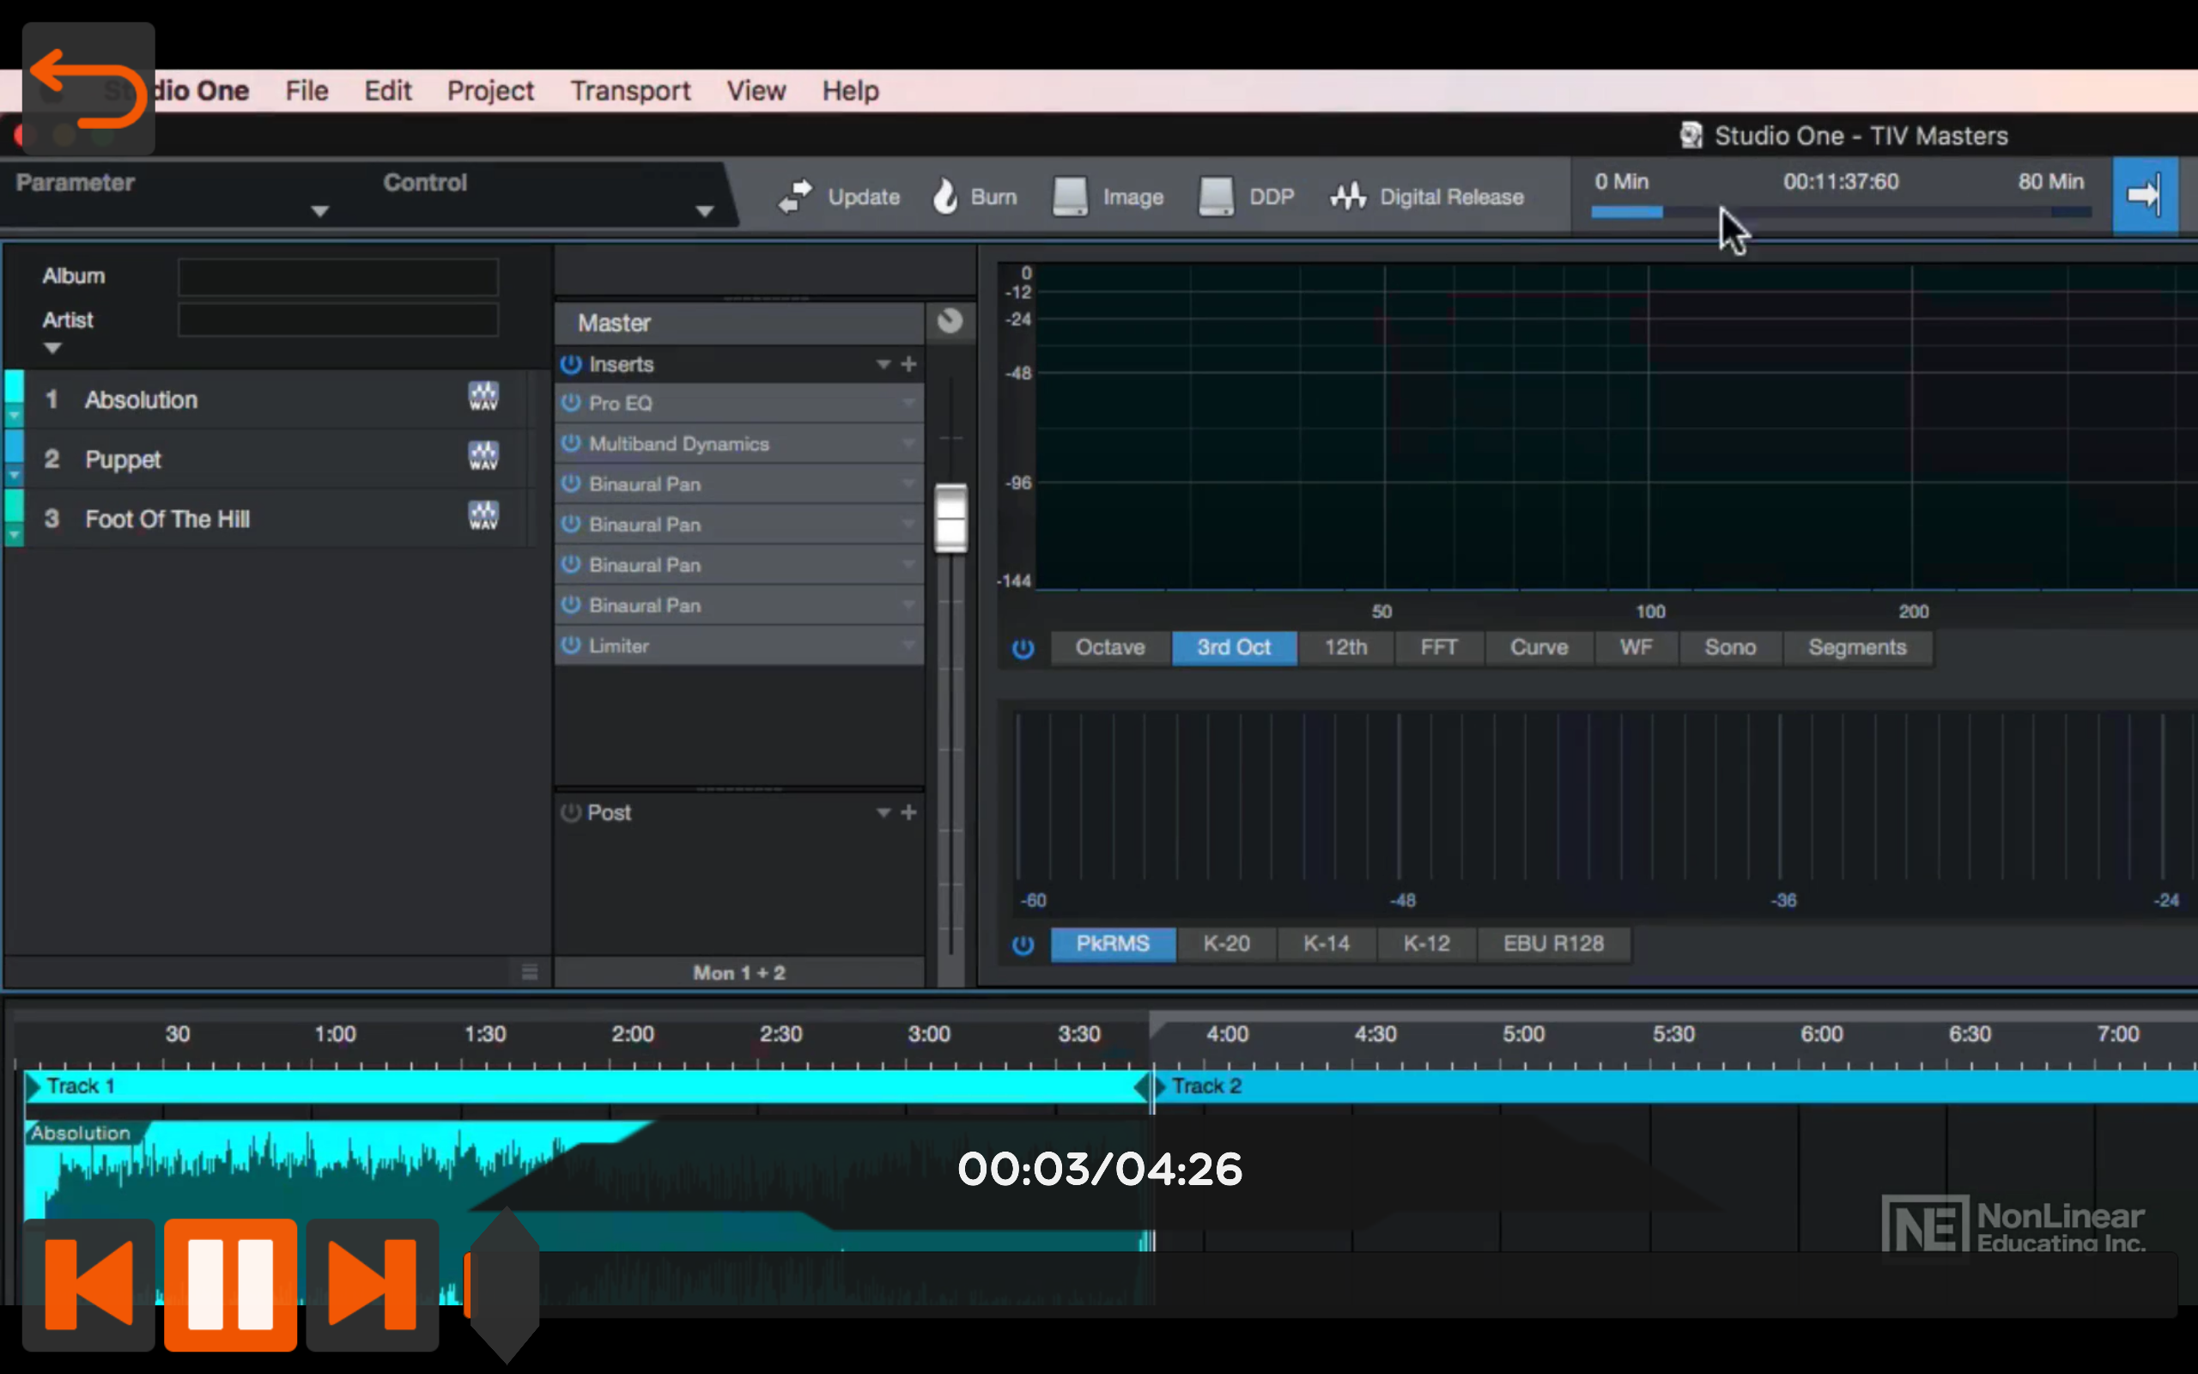The image size is (2198, 1374).
Task: Toggle the Inserts section power button
Action: coord(570,363)
